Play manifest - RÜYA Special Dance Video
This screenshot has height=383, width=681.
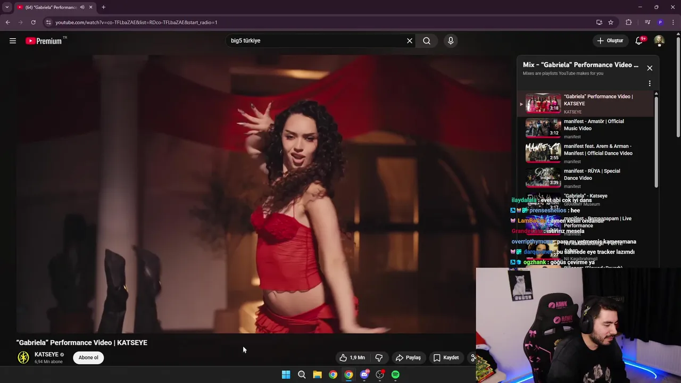(585, 178)
